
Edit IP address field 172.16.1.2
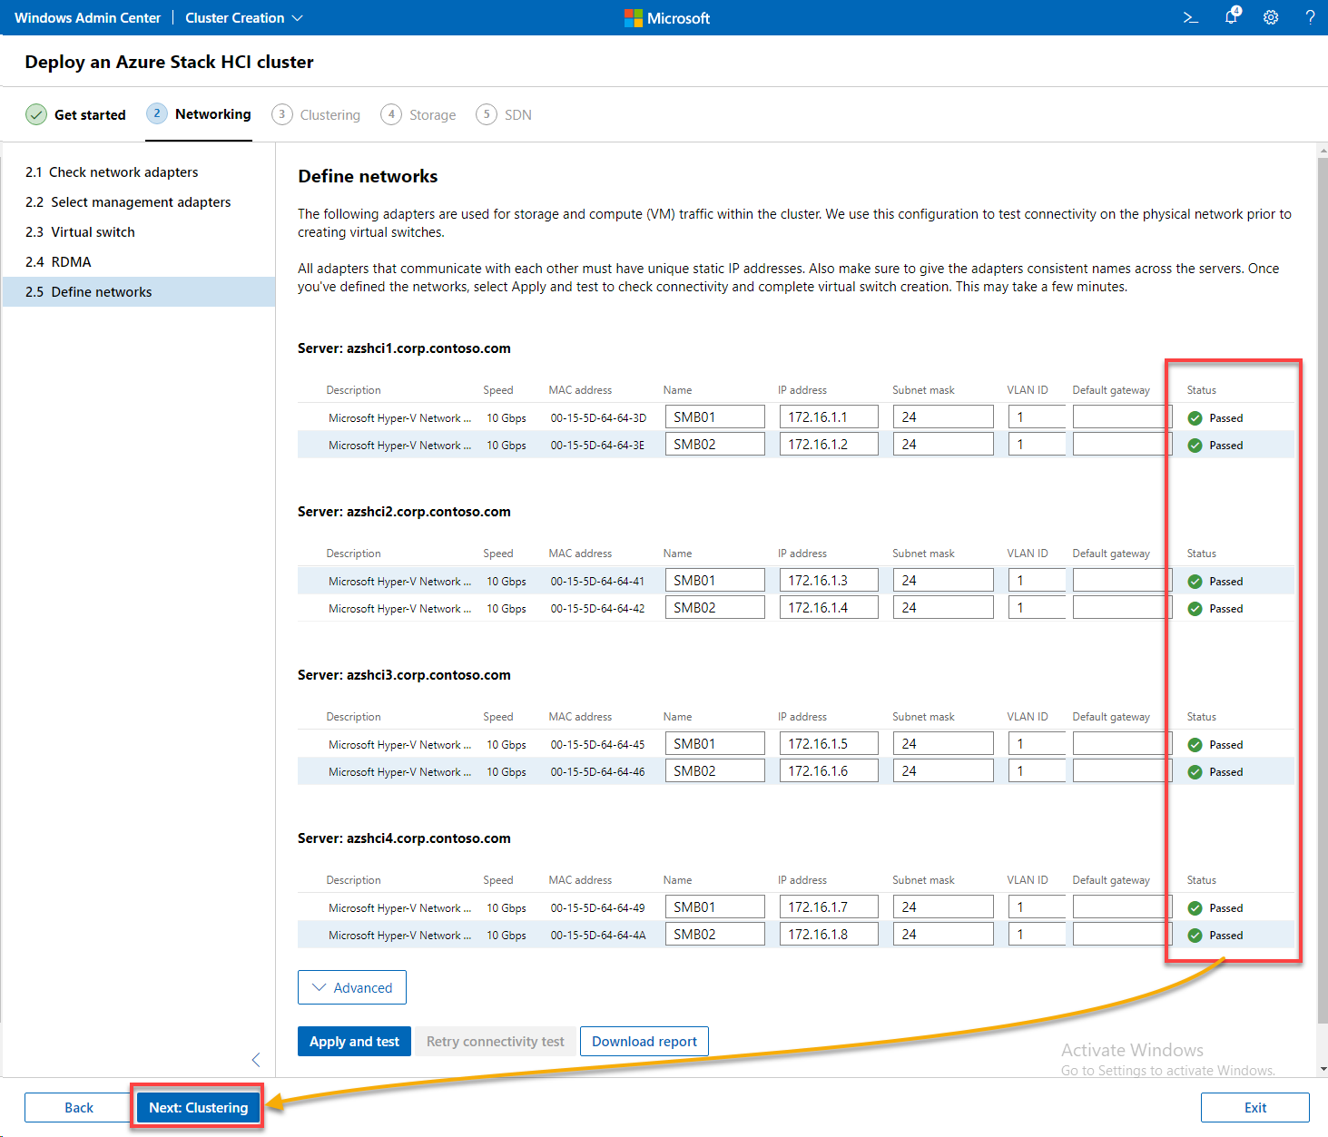tap(829, 445)
